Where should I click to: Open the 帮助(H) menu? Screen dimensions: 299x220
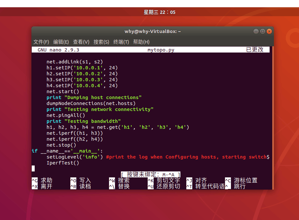[x=141, y=42]
